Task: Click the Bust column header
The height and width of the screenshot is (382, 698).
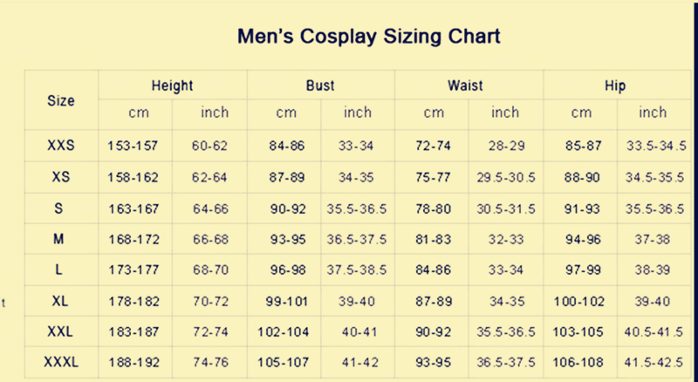Action: pos(320,85)
